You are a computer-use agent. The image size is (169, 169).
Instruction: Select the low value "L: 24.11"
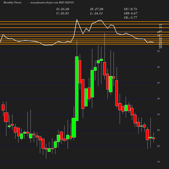tap(96, 14)
